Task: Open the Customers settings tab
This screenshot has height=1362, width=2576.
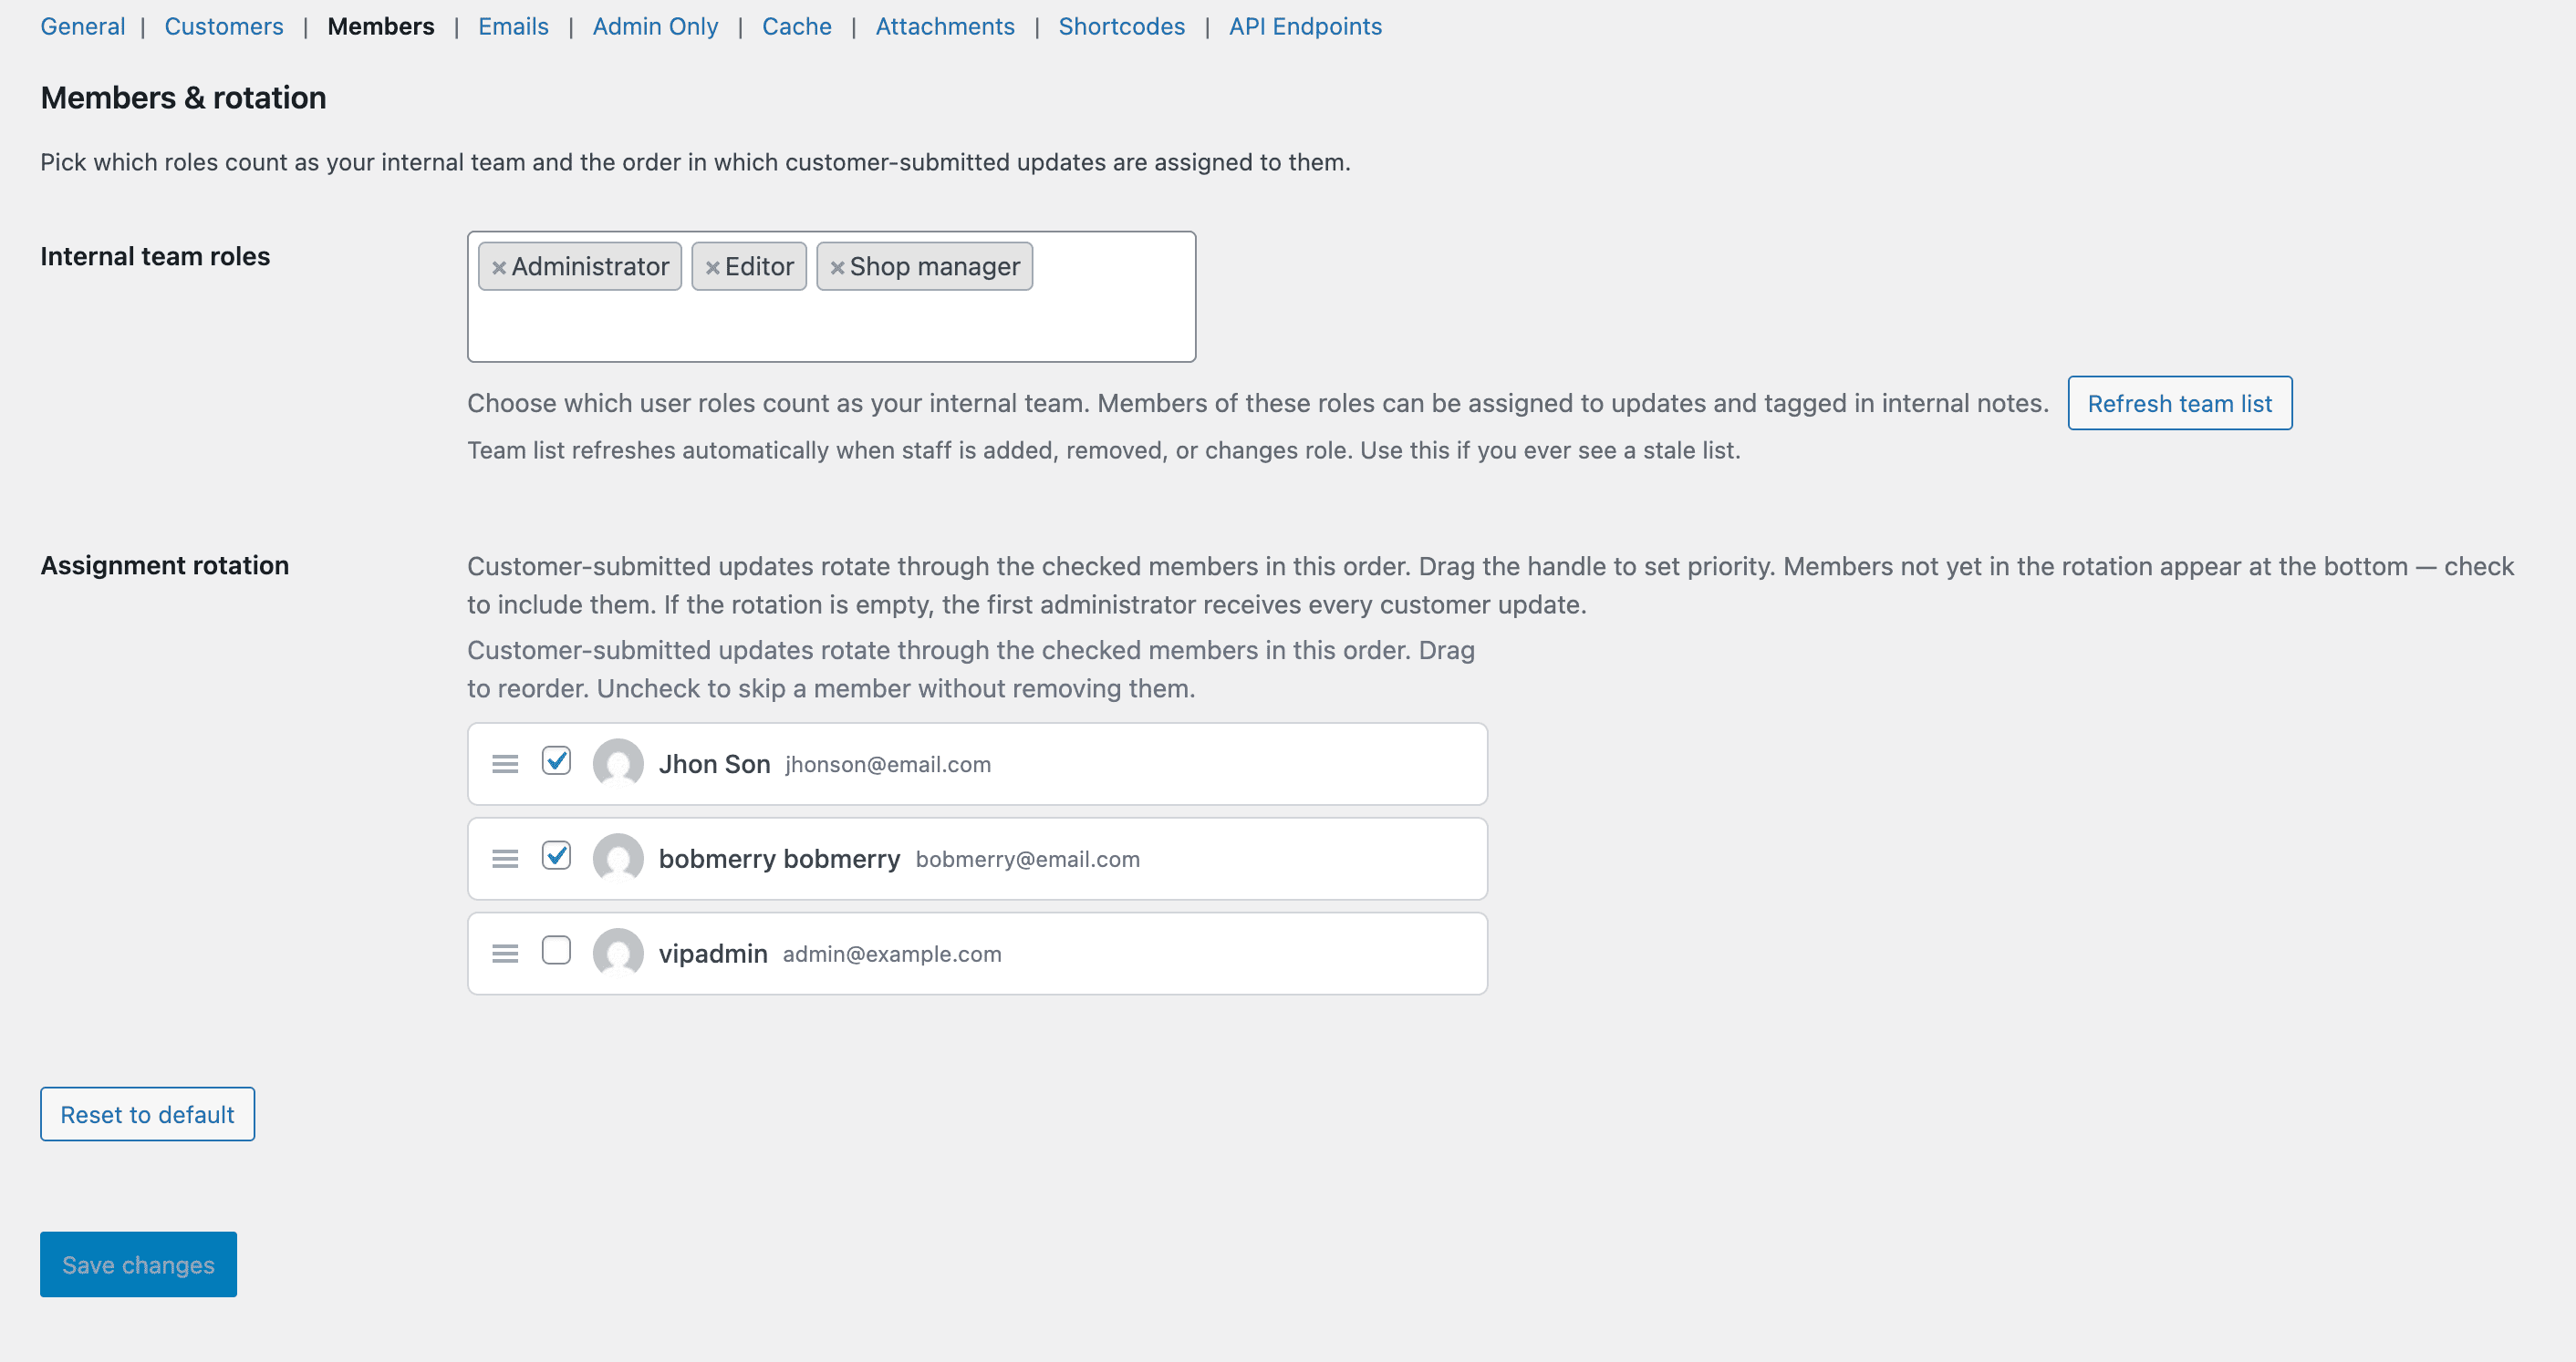Action: pos(224,26)
